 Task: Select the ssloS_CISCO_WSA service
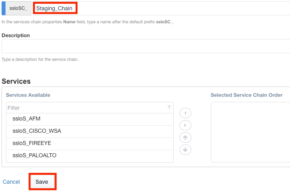coord(90,131)
